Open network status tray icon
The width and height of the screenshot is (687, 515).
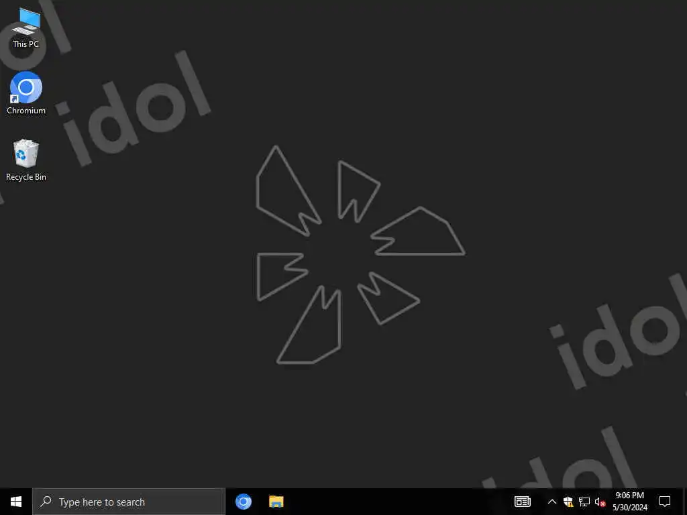584,502
